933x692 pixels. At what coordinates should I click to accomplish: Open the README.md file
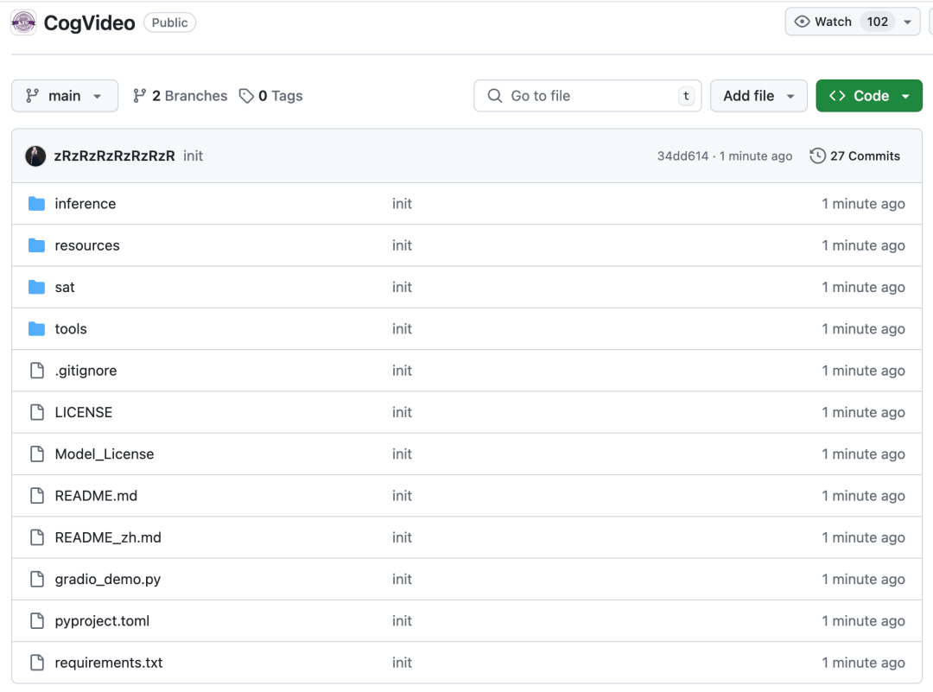pos(96,496)
